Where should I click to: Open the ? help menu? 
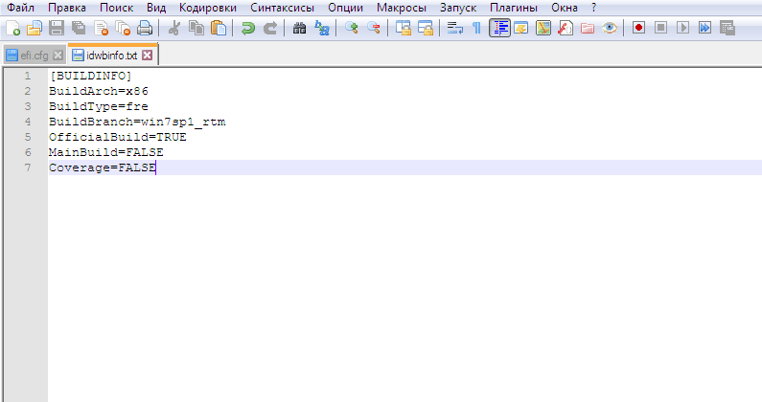[x=594, y=8]
